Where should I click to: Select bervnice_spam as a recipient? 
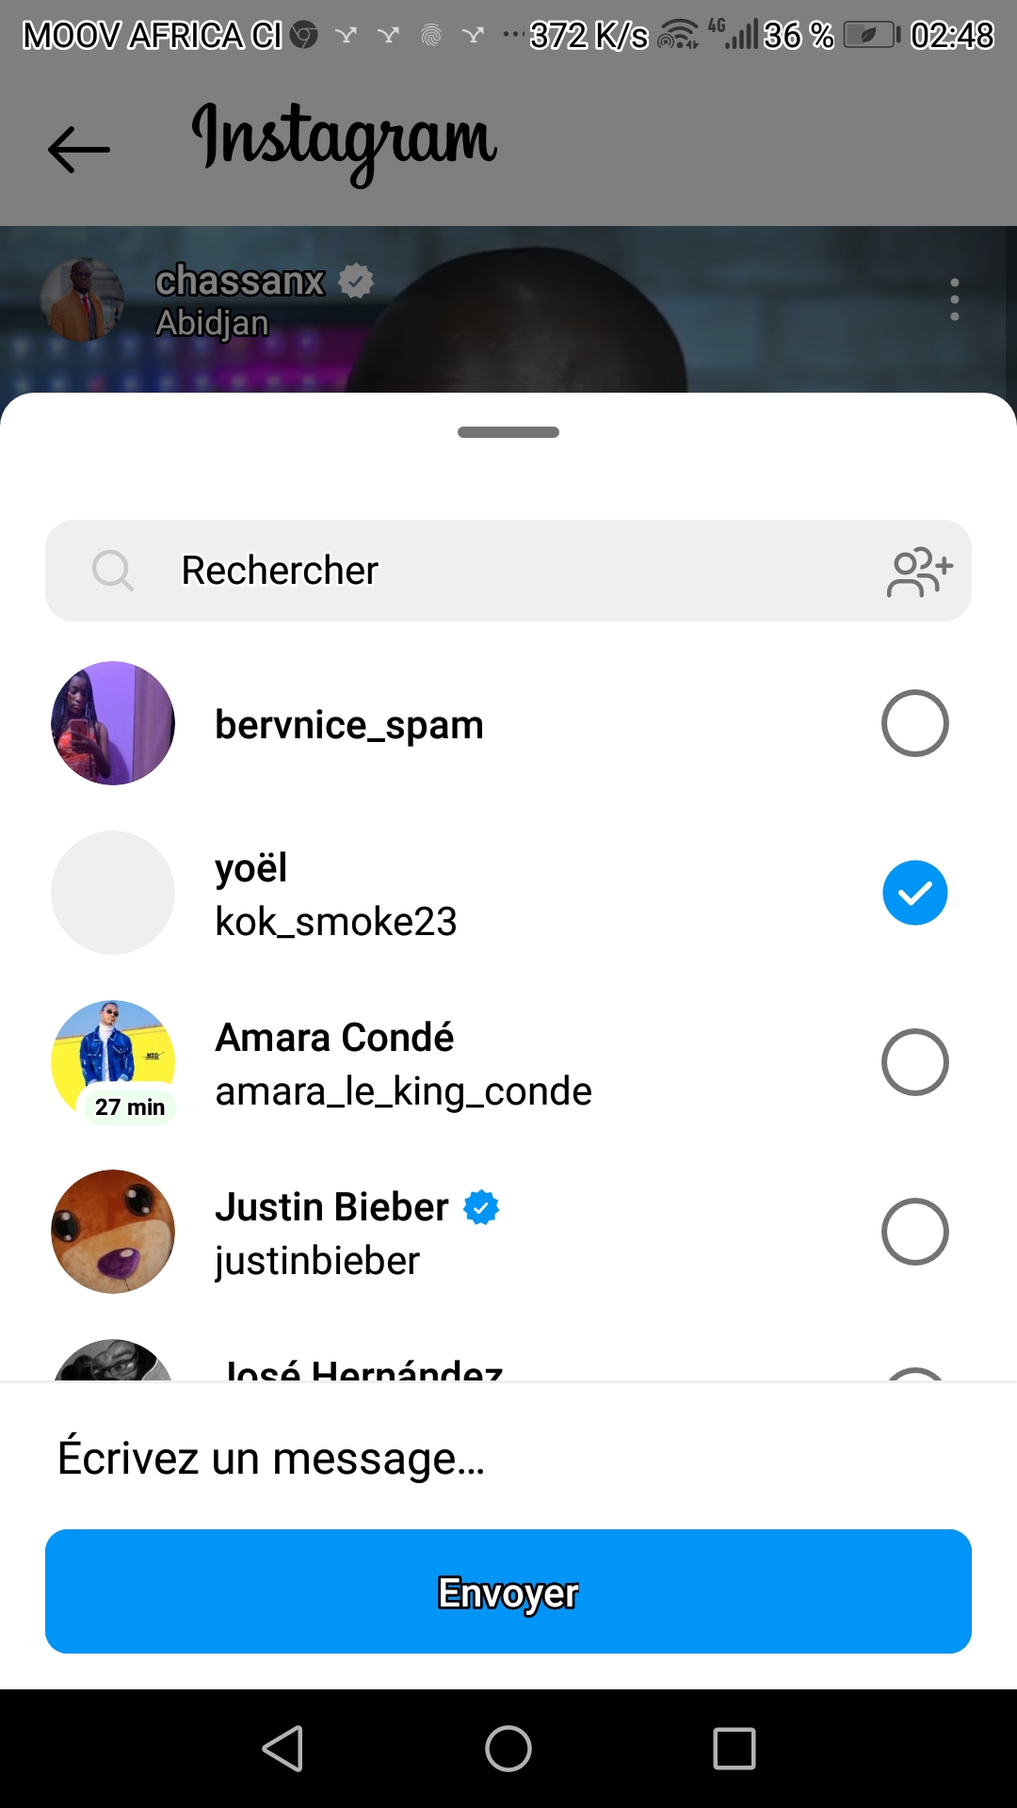click(914, 723)
